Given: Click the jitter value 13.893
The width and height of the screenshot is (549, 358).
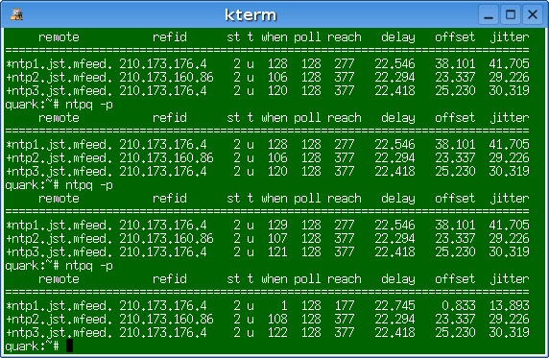Looking at the screenshot, I should (x=509, y=306).
